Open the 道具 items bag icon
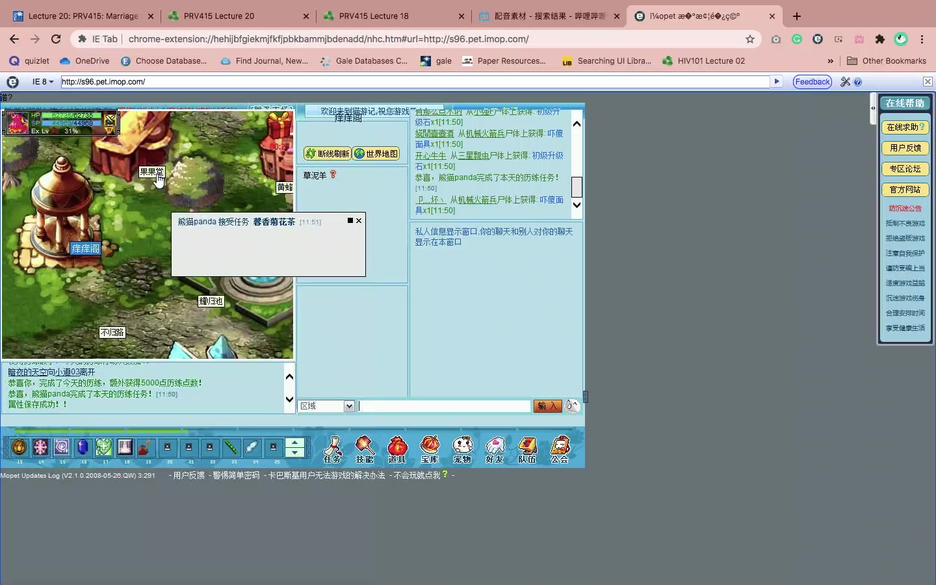The height and width of the screenshot is (585, 936). coord(397,448)
